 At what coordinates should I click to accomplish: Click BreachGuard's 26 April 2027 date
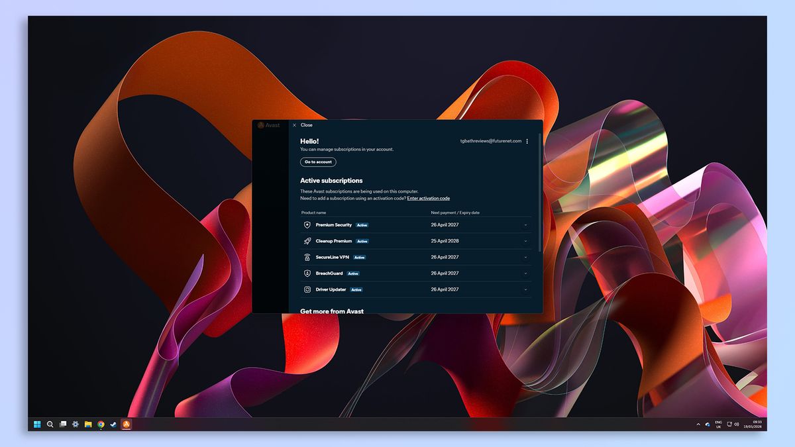pyautogui.click(x=445, y=273)
